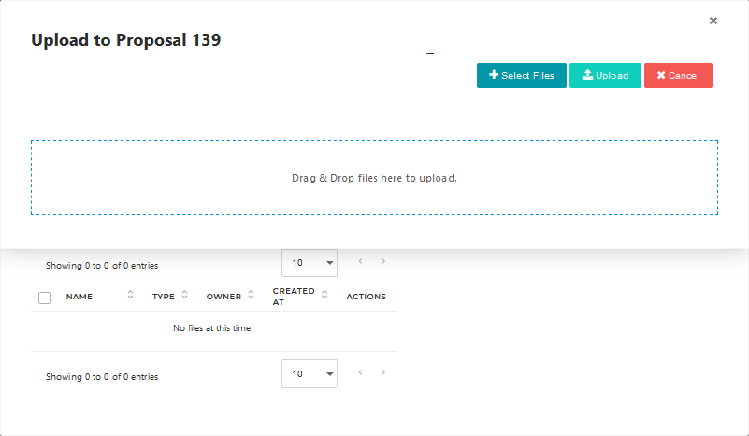Open the bottom page-size dropdown showing 10
749x436 pixels.
[310, 374]
